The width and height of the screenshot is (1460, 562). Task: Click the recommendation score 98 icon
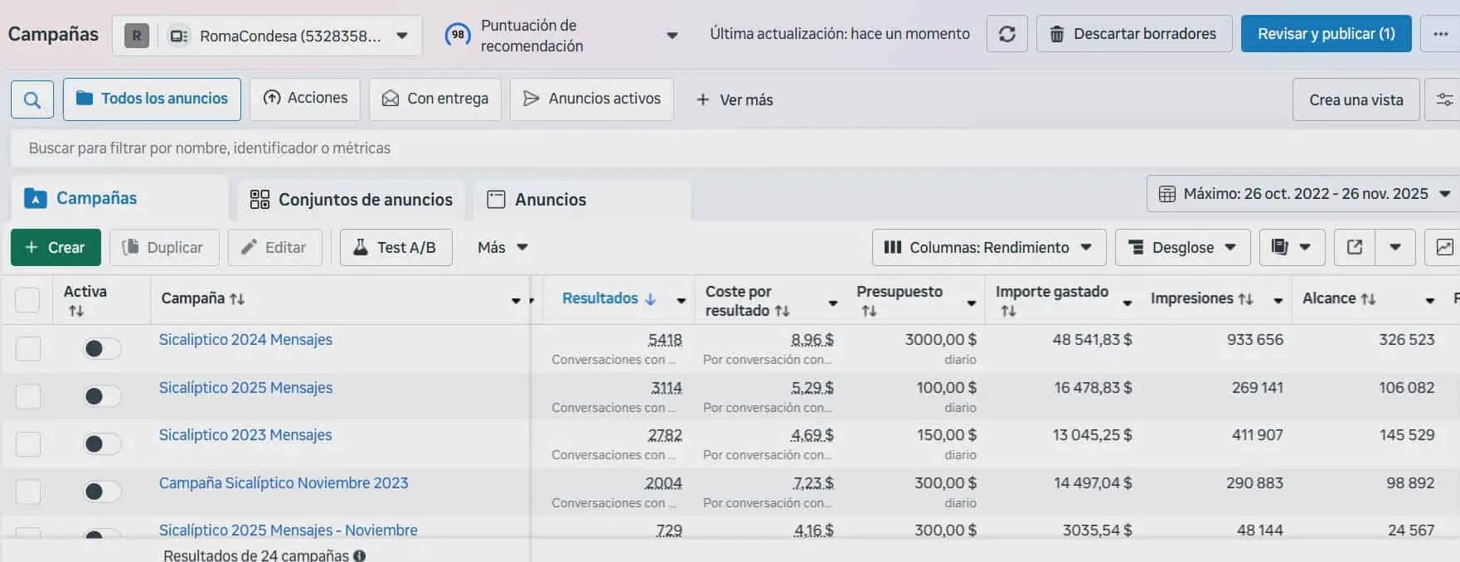pyautogui.click(x=458, y=35)
